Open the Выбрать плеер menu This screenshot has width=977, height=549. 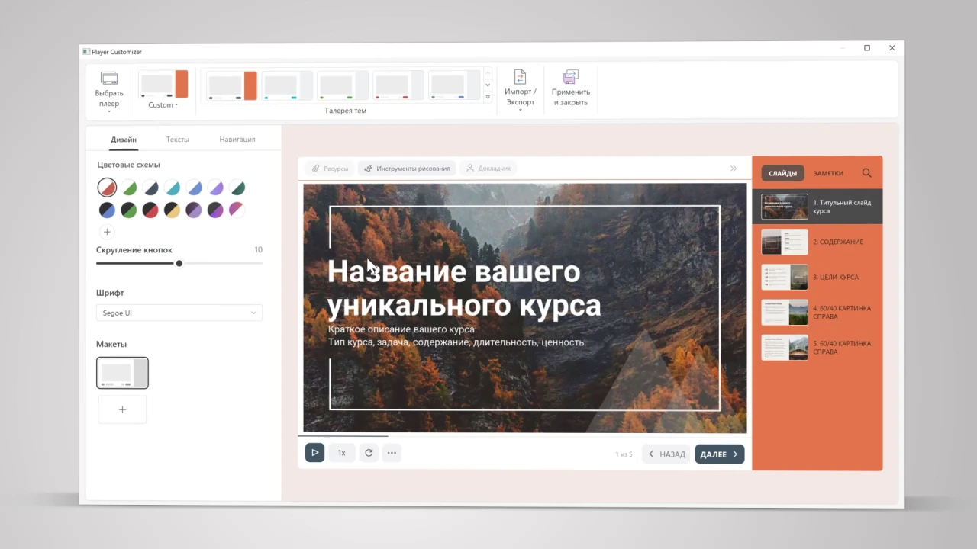pos(109,91)
